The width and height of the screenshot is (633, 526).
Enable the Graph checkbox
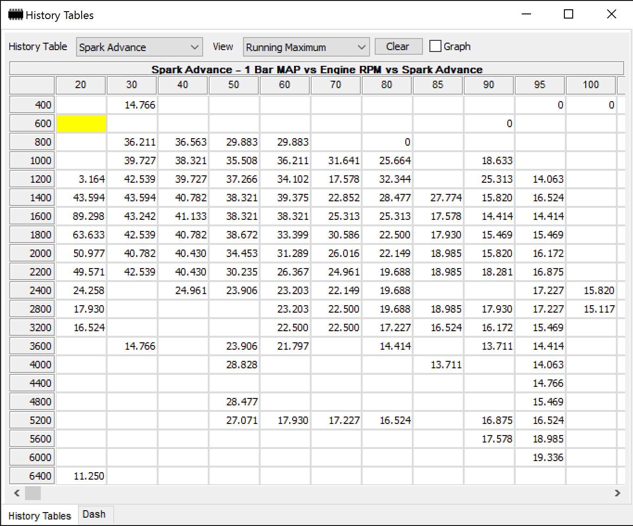point(435,46)
